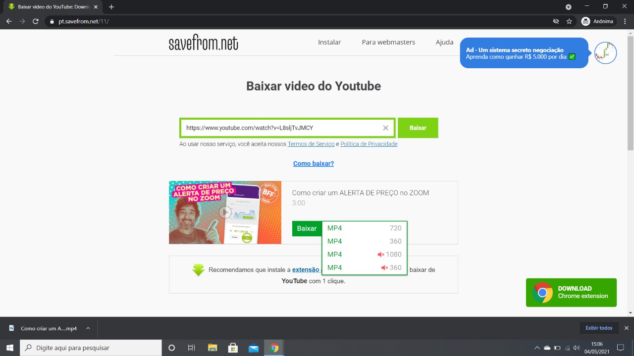Click the extensão link in the recommendation box
Screen dimensions: 634x356
pos(307,270)
